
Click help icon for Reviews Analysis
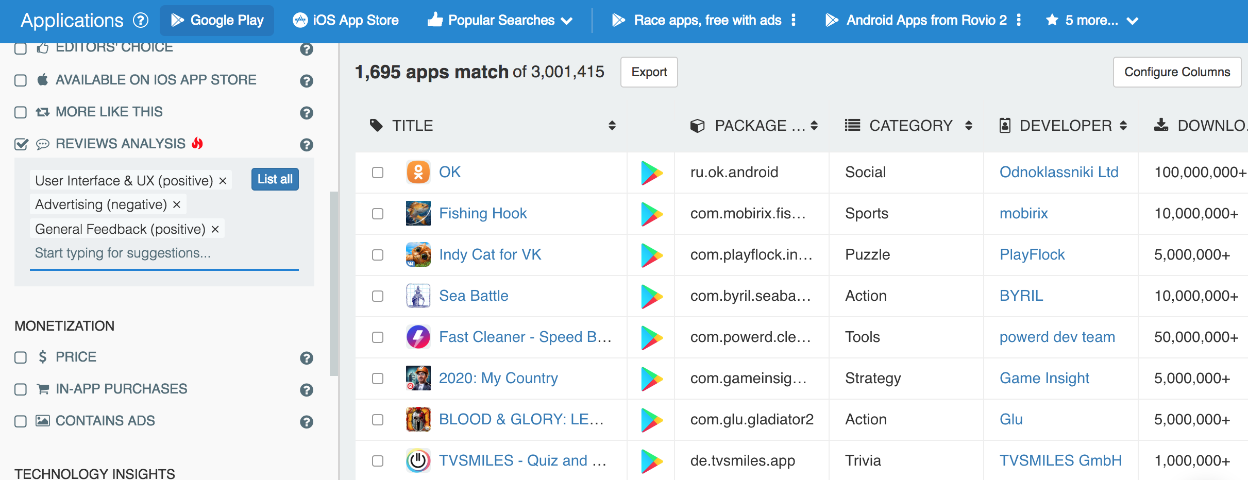[x=307, y=145]
